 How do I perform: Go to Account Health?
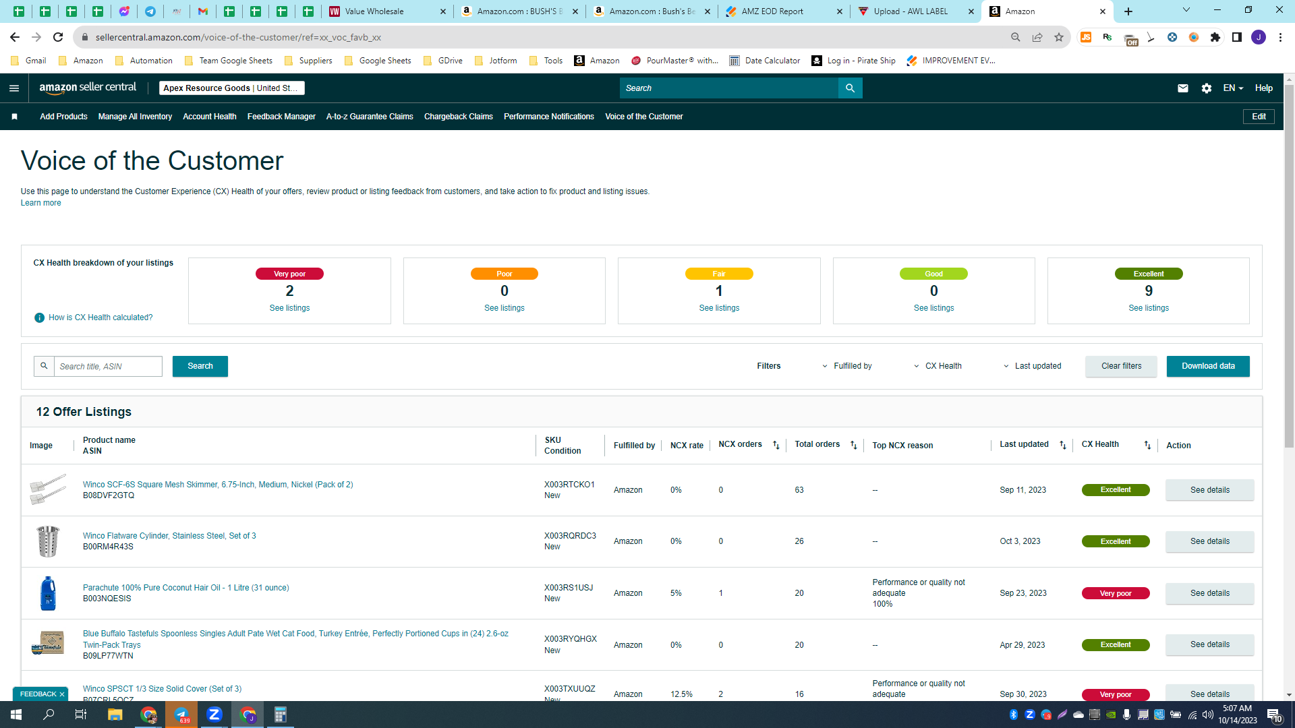(210, 117)
